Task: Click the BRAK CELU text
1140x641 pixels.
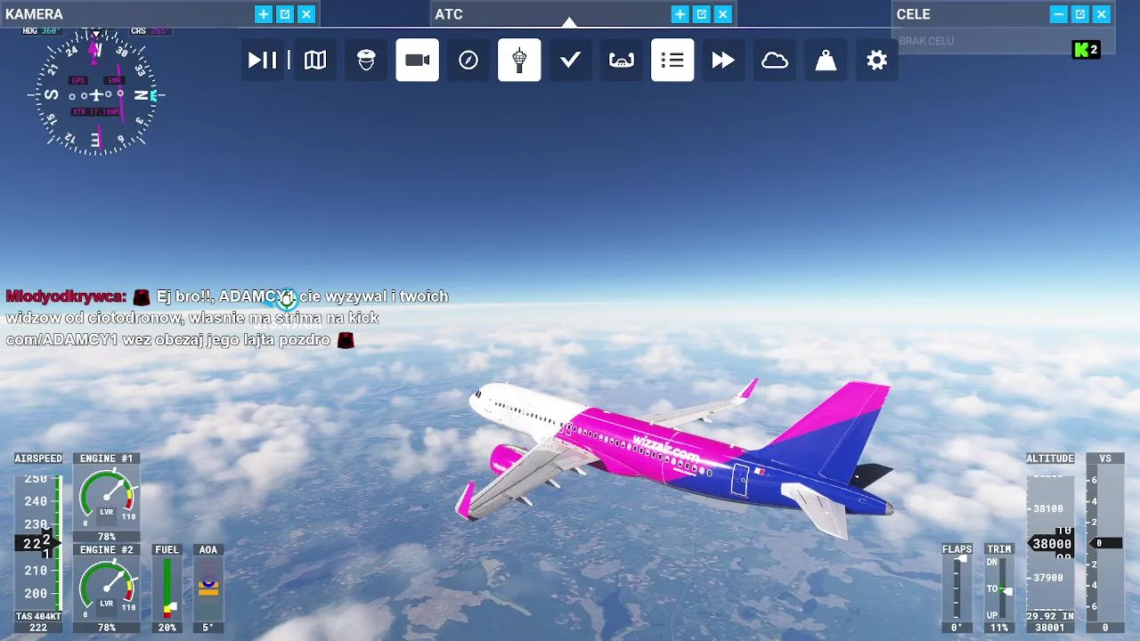Action: 926,41
